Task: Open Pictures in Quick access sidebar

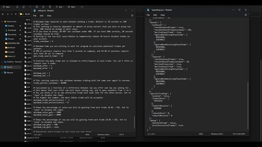Action: coord(11,39)
